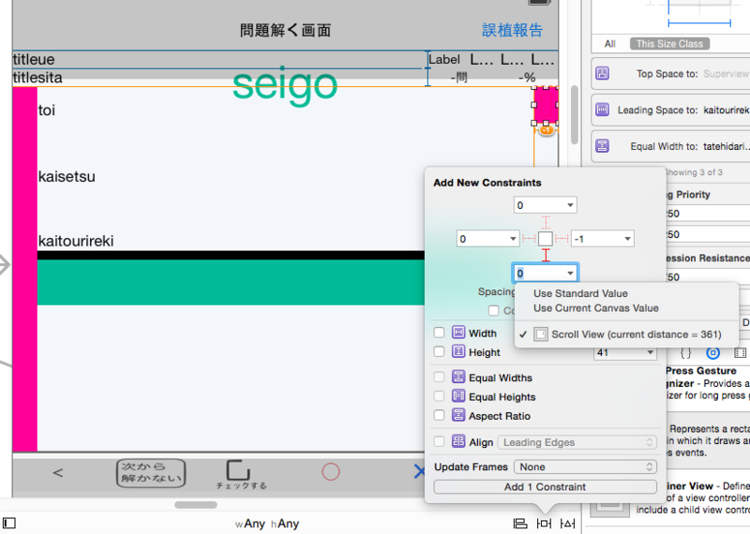Screen dimensions: 750x534
Task: Show the media library
Action: pyautogui.click(x=740, y=353)
